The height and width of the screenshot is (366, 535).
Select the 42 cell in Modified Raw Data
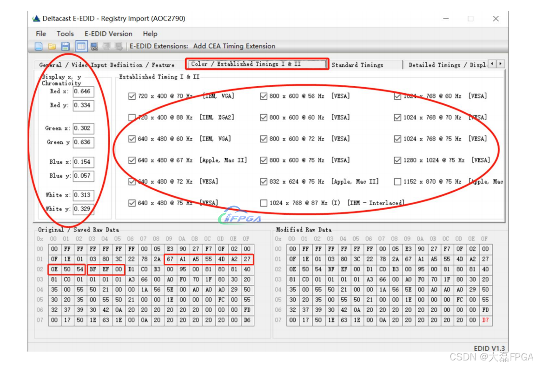tap(344, 310)
